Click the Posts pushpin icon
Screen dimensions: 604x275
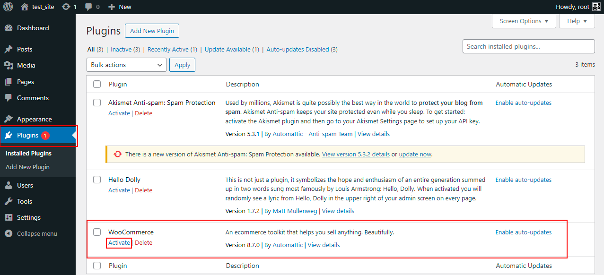tap(9, 49)
